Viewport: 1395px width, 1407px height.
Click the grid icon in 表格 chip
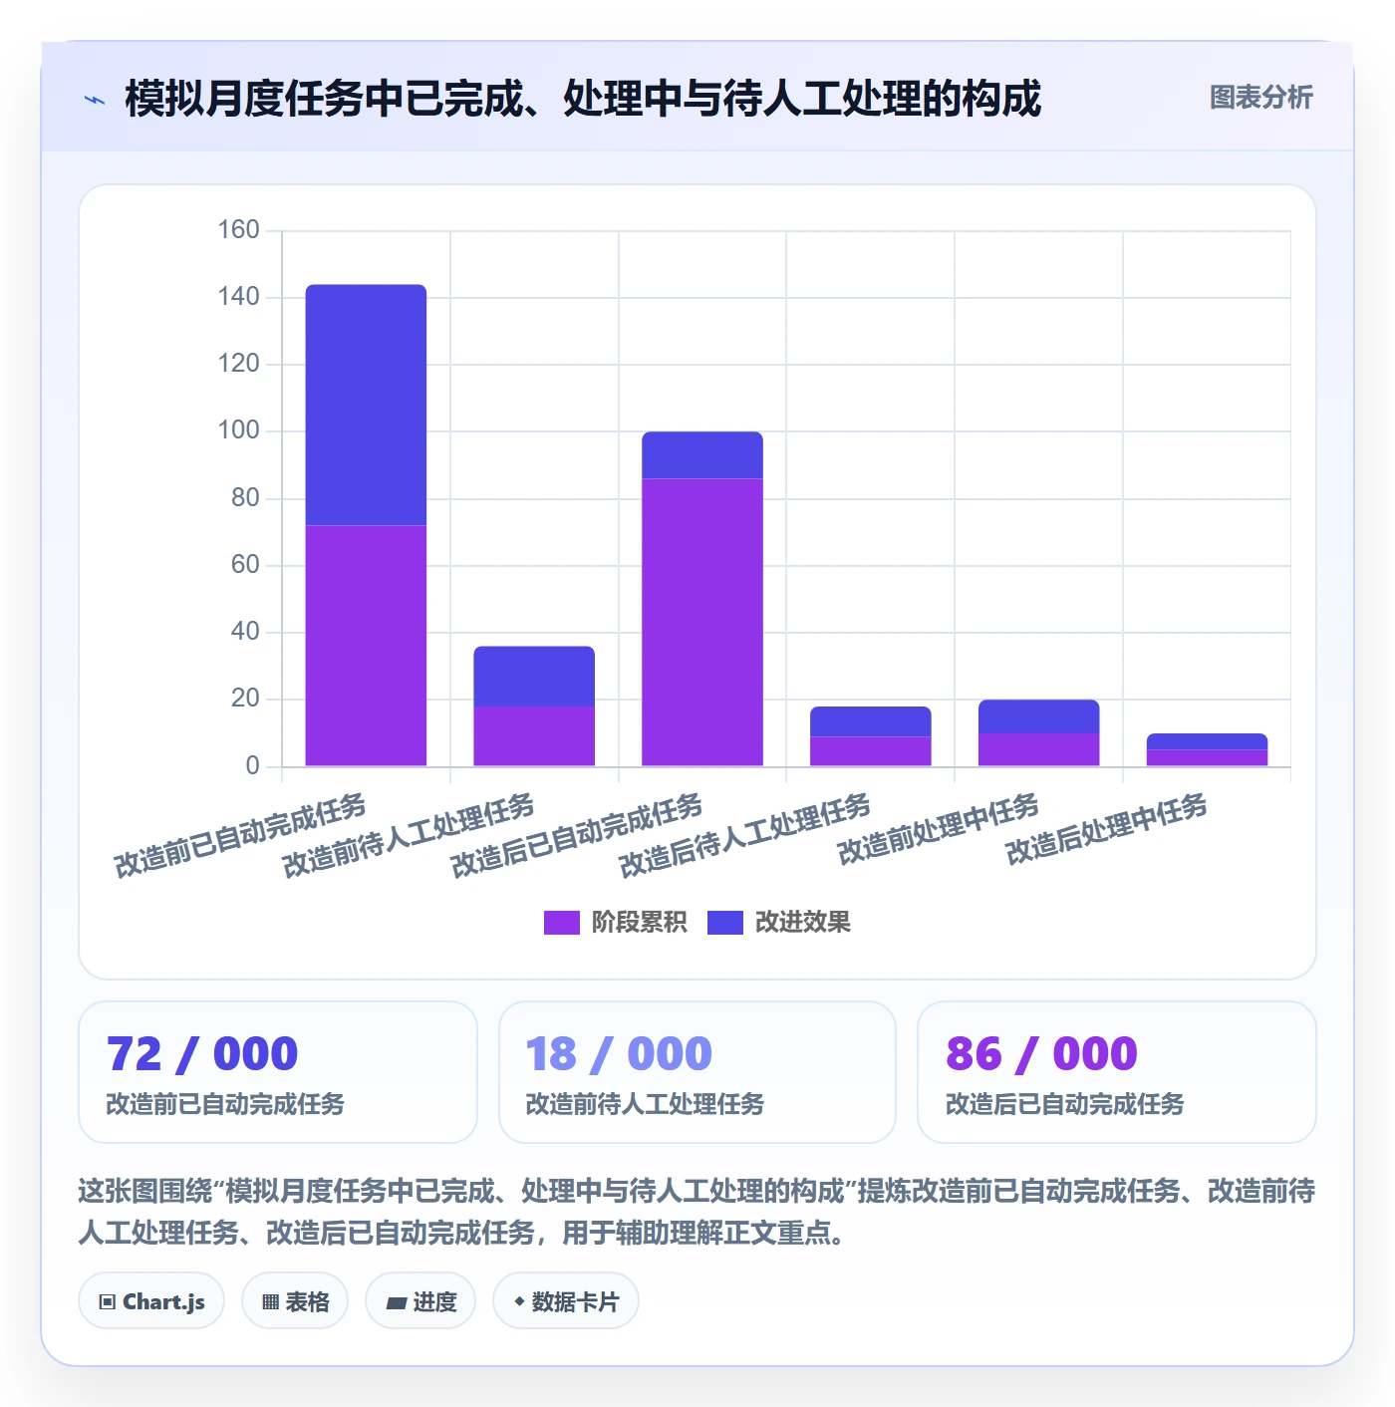click(x=270, y=1302)
